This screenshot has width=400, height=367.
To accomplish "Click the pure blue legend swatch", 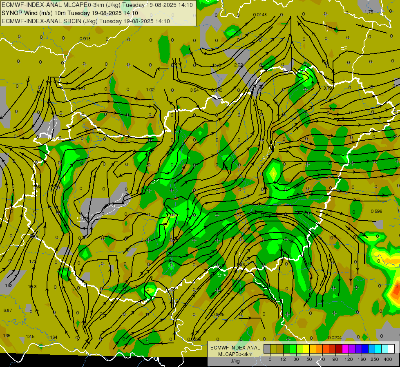I will click(x=365, y=349).
